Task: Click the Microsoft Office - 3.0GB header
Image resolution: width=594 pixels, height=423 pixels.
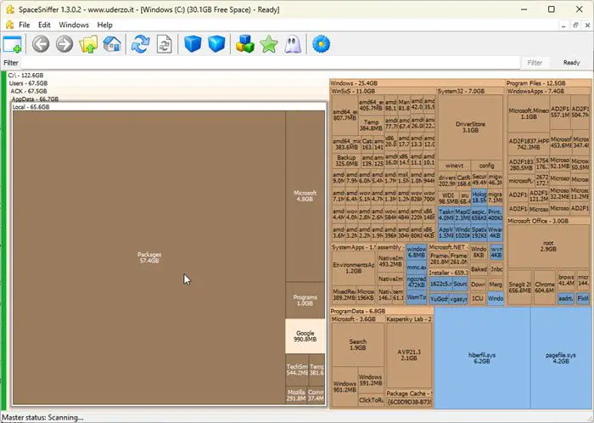Action: click(538, 221)
